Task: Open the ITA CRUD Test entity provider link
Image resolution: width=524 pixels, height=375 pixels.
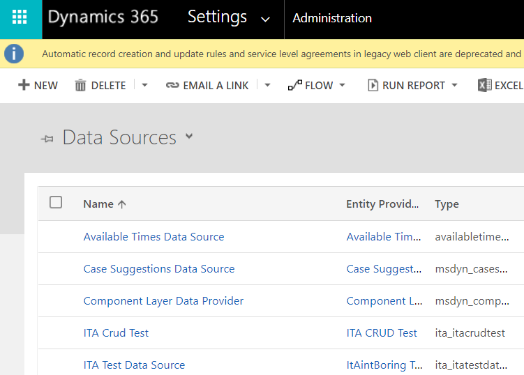Action: tap(382, 333)
